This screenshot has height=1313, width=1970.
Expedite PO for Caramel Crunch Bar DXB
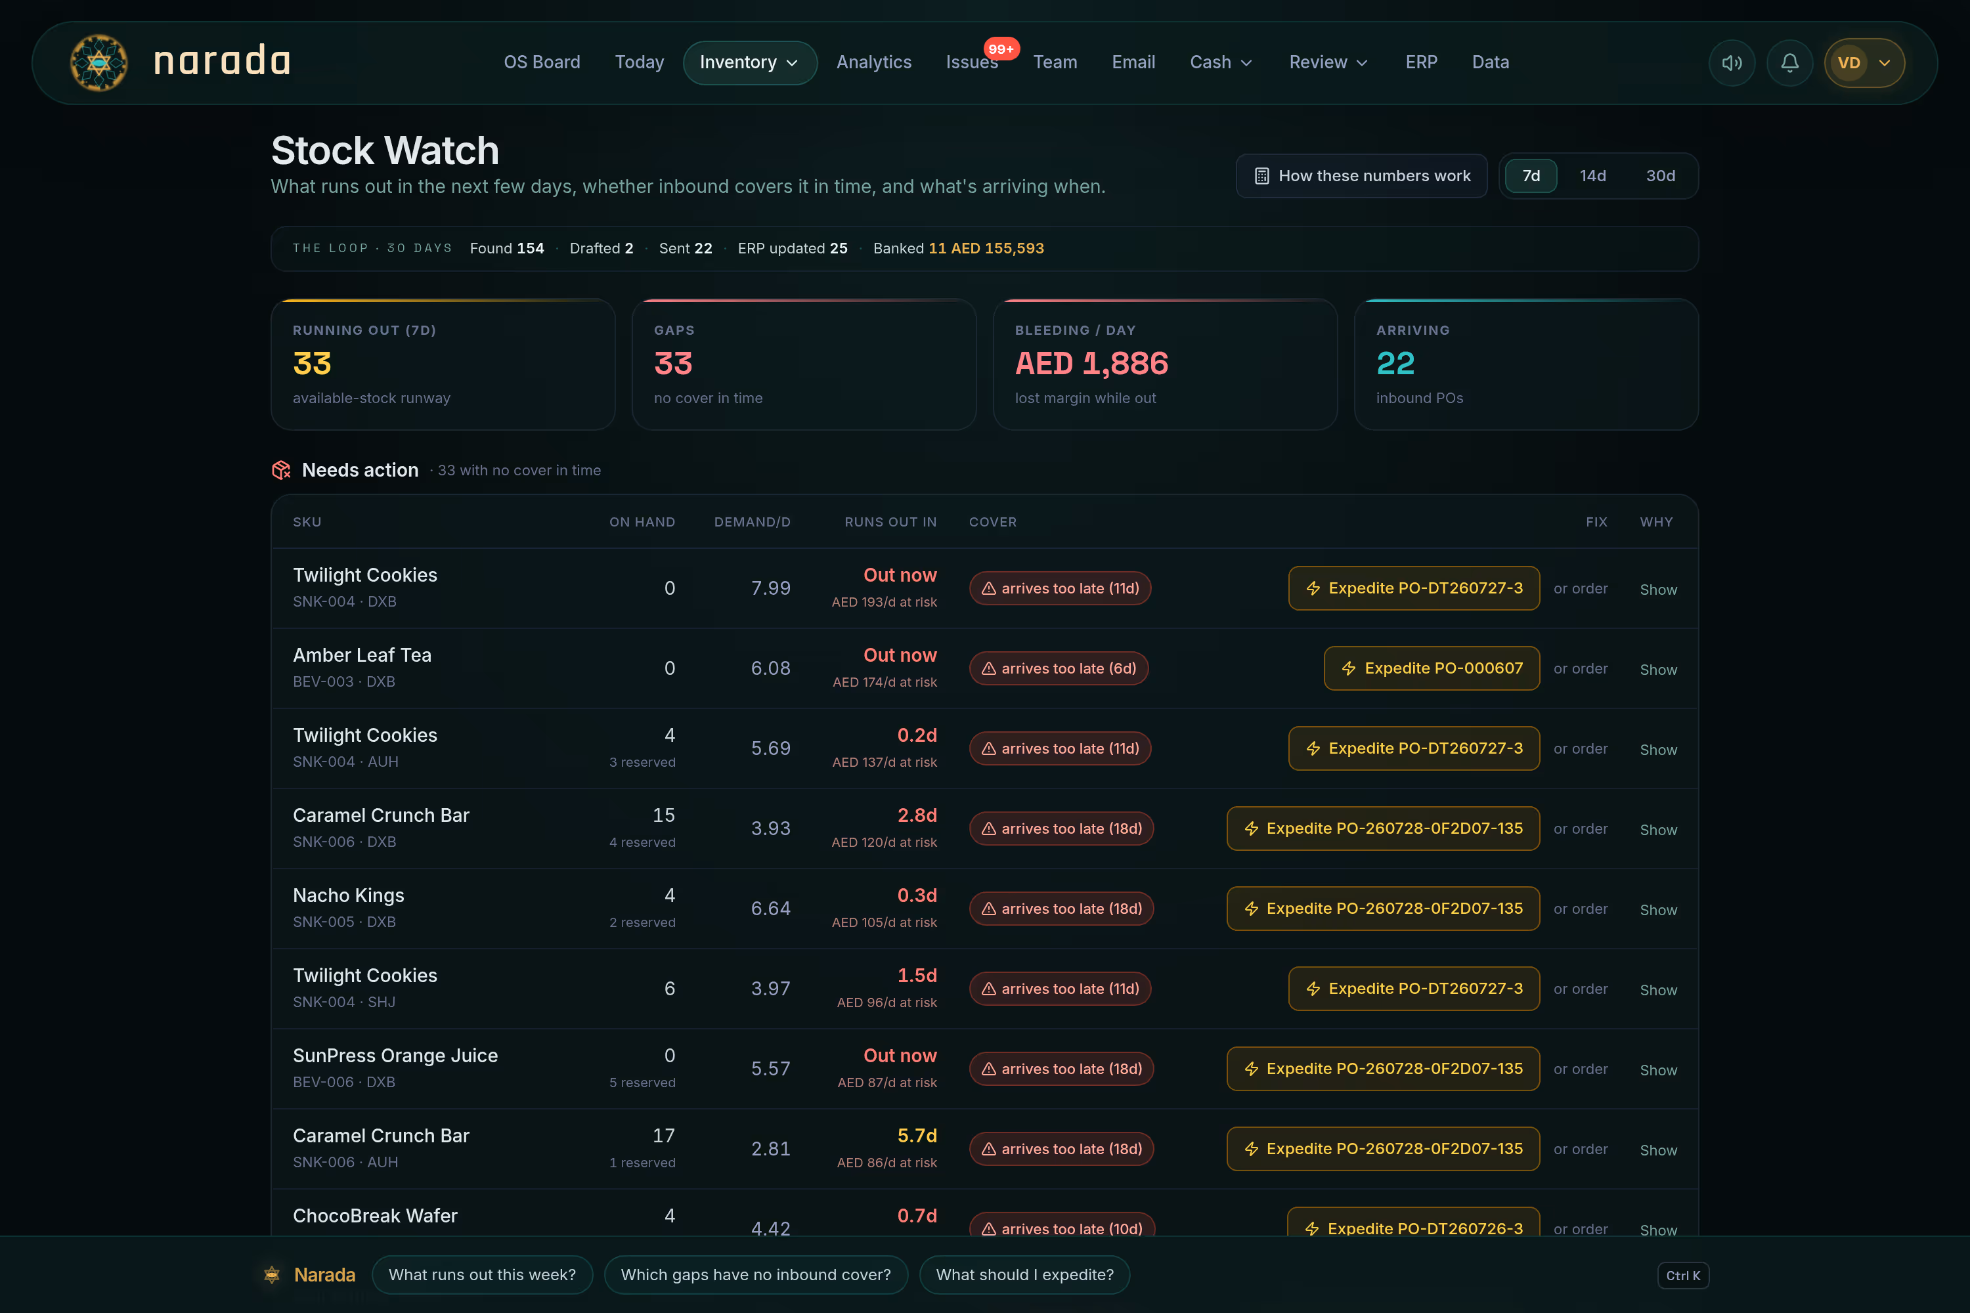click(x=1383, y=829)
